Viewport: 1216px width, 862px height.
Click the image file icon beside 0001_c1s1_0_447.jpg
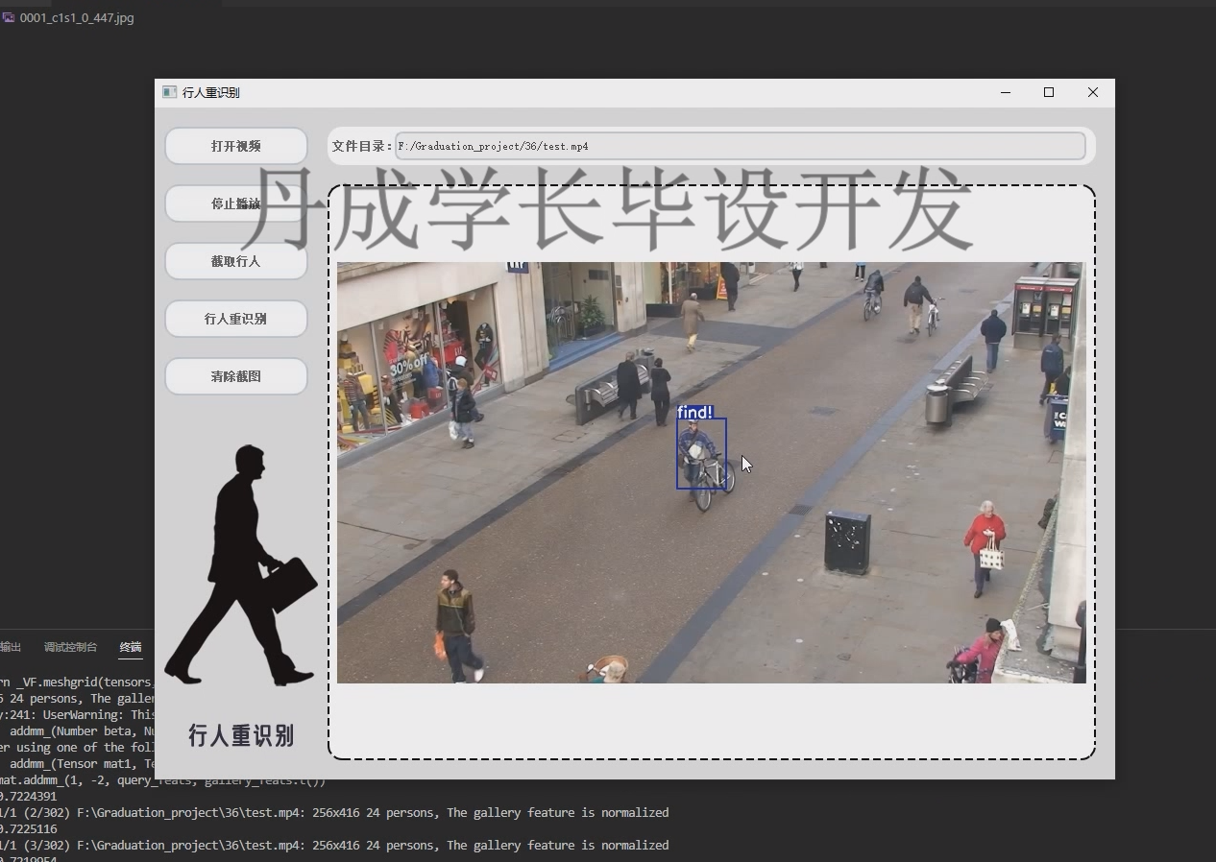(9, 17)
